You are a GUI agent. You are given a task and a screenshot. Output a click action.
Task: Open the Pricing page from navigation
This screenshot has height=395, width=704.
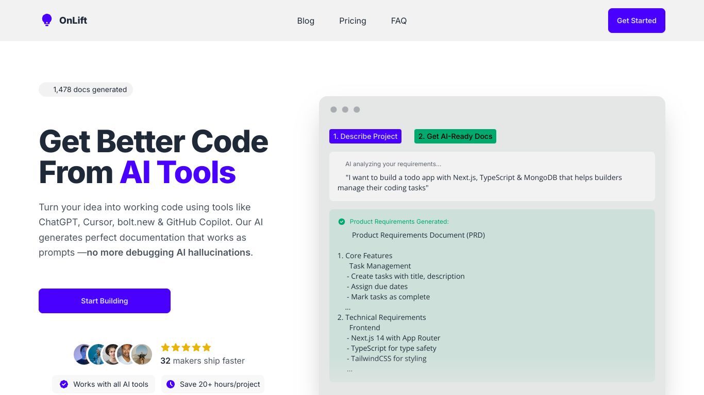(x=353, y=21)
